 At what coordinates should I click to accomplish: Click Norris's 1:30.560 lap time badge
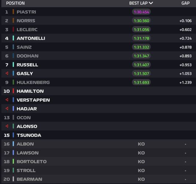(141, 21)
